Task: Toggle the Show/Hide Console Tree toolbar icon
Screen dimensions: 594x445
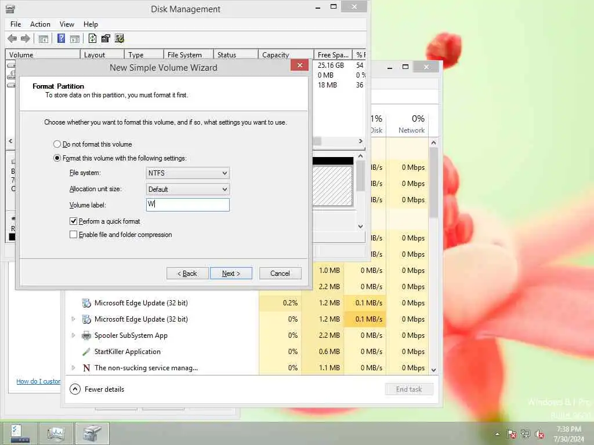Action: pyautogui.click(x=43, y=39)
